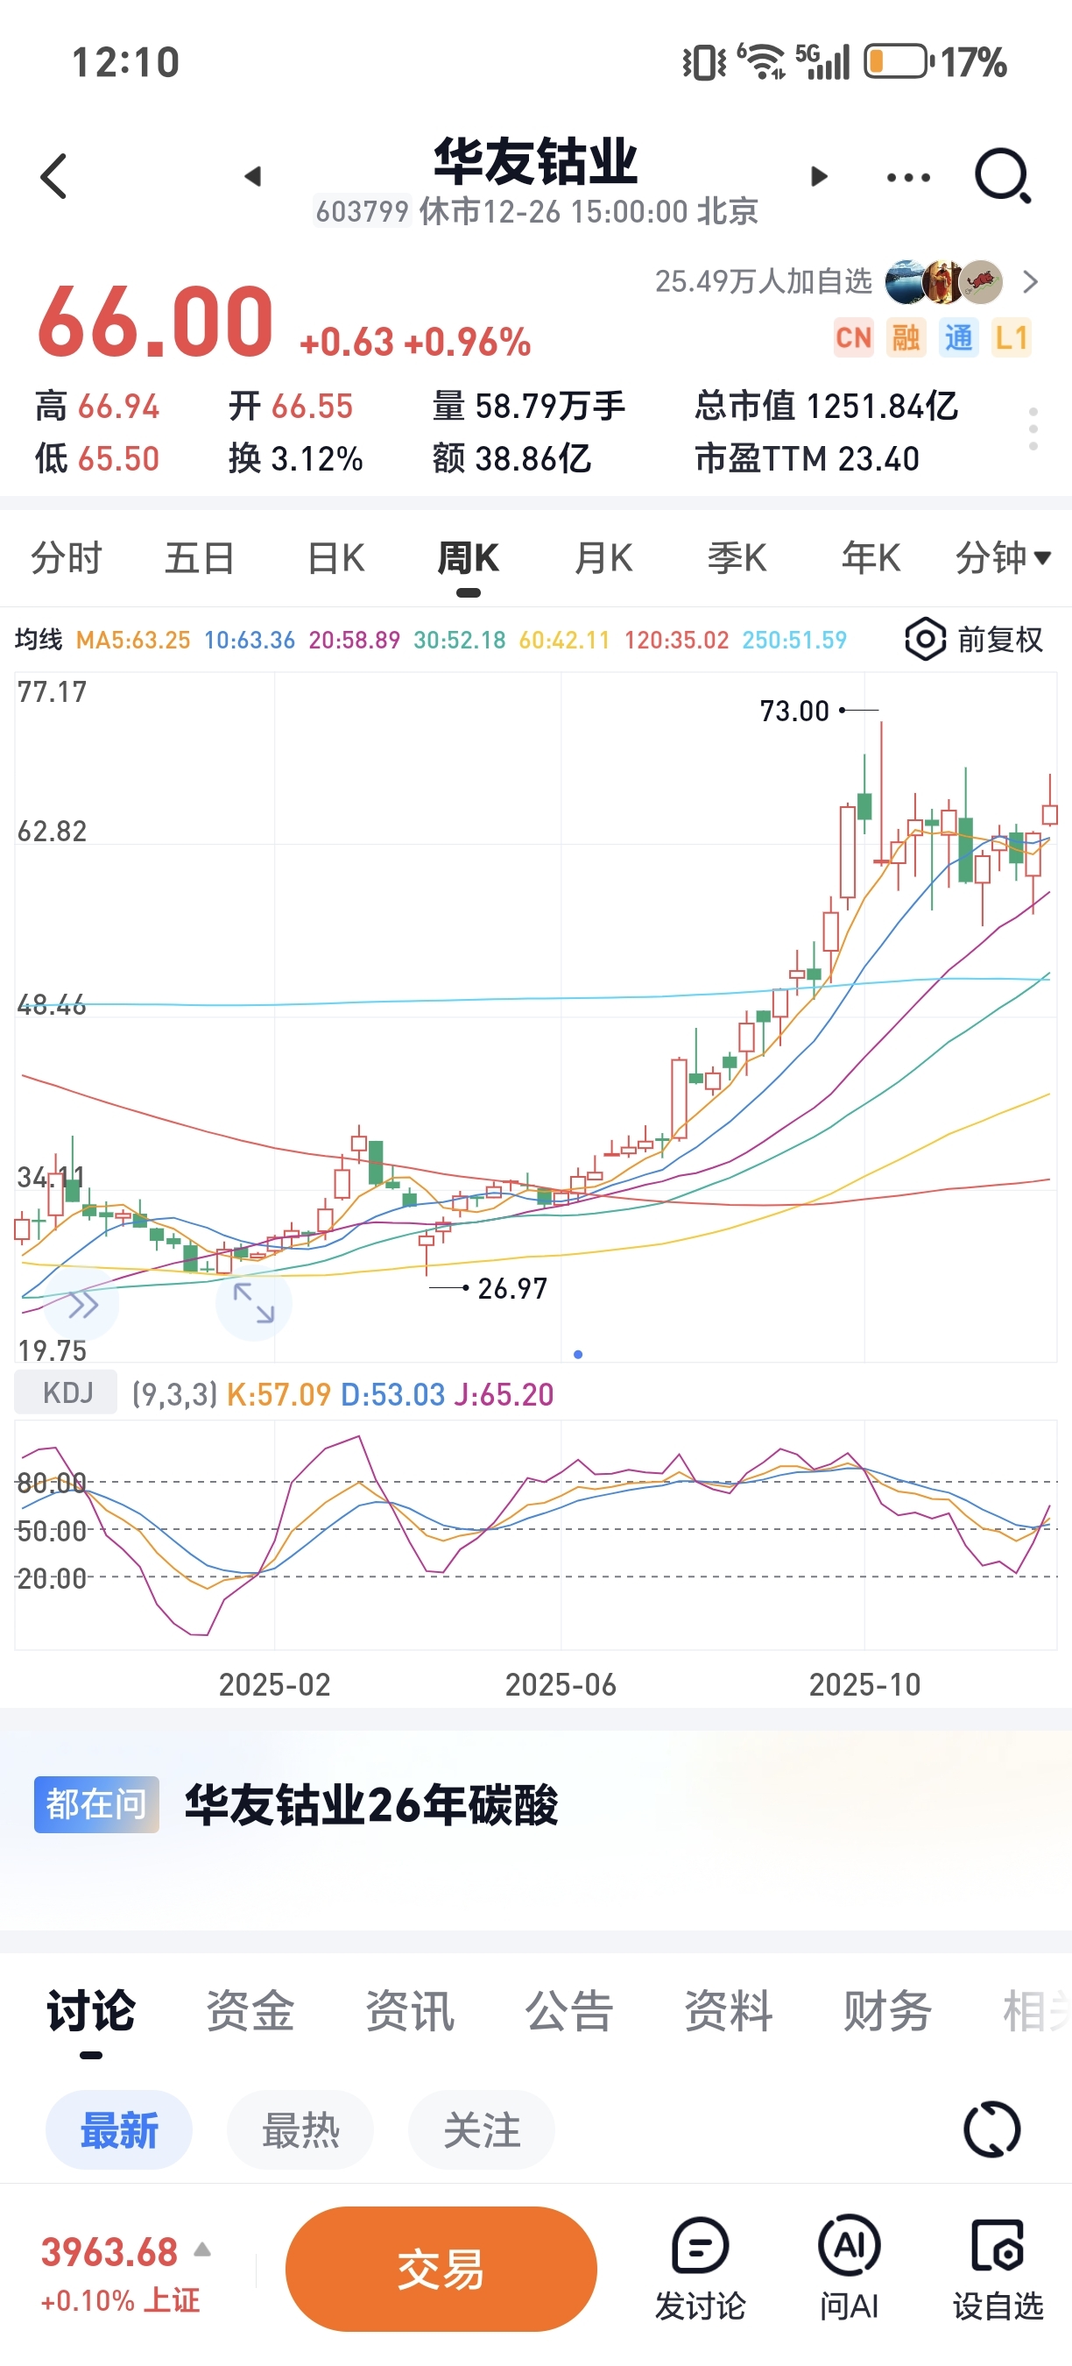Select the 最新 filter chip

[x=119, y=2130]
